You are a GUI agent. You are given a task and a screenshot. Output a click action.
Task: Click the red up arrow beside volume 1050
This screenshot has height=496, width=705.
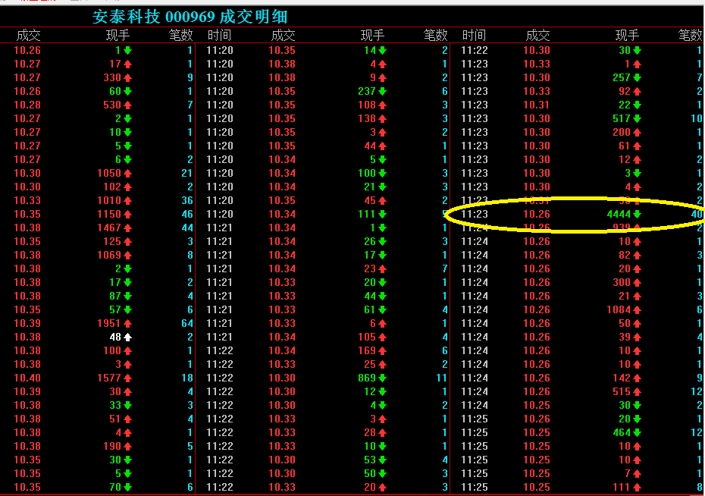[127, 173]
